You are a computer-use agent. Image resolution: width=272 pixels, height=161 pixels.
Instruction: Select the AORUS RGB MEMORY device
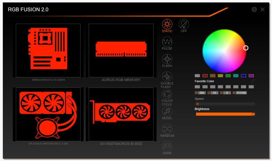pos(121,50)
